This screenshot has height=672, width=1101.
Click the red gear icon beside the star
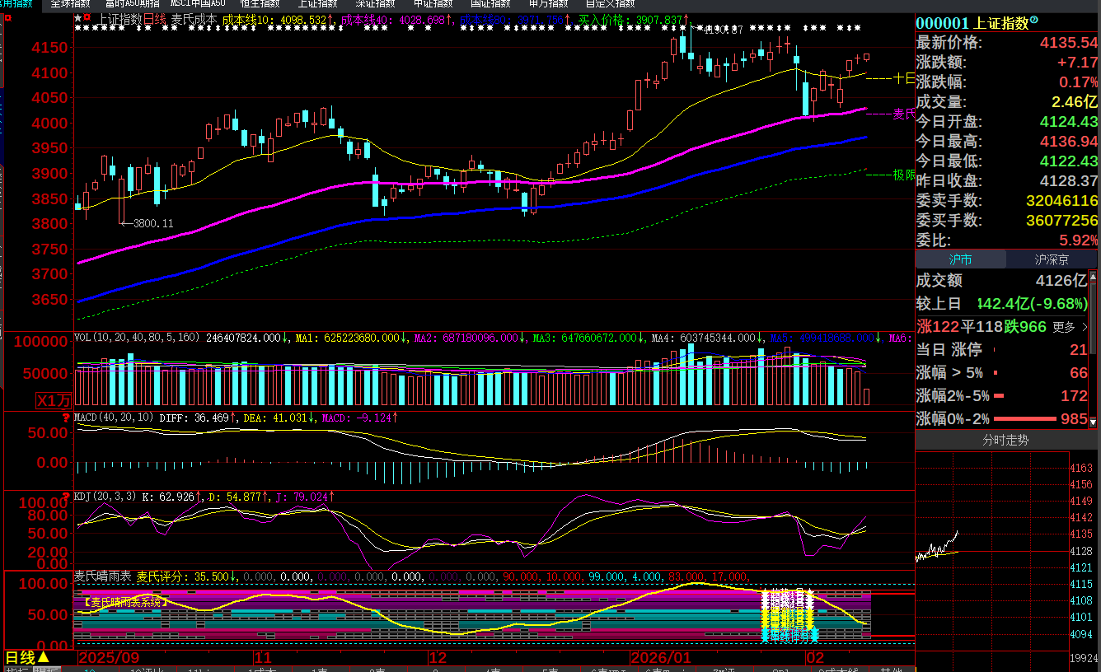pyautogui.click(x=87, y=17)
